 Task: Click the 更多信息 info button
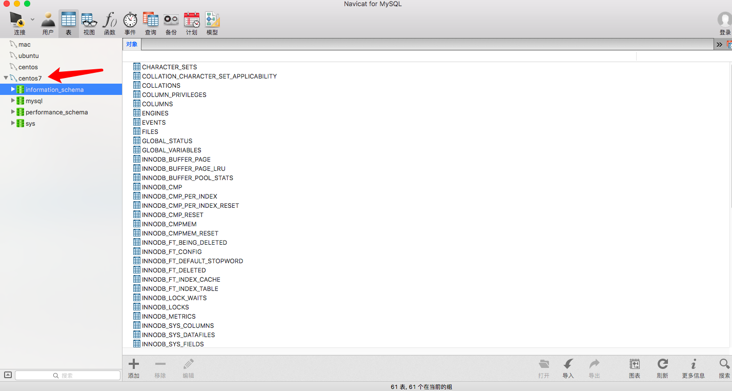[x=693, y=368]
